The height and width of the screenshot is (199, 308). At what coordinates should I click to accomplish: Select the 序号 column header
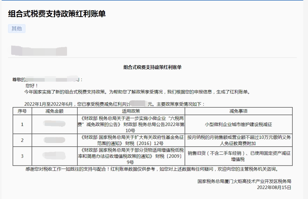tap(22, 111)
